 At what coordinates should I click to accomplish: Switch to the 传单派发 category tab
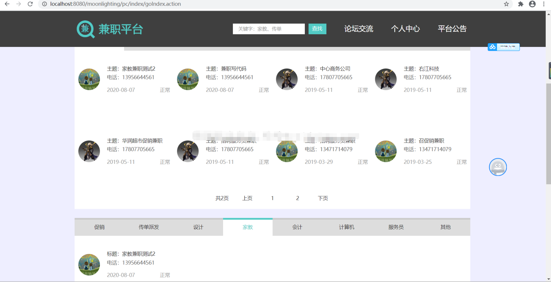pyautogui.click(x=149, y=227)
